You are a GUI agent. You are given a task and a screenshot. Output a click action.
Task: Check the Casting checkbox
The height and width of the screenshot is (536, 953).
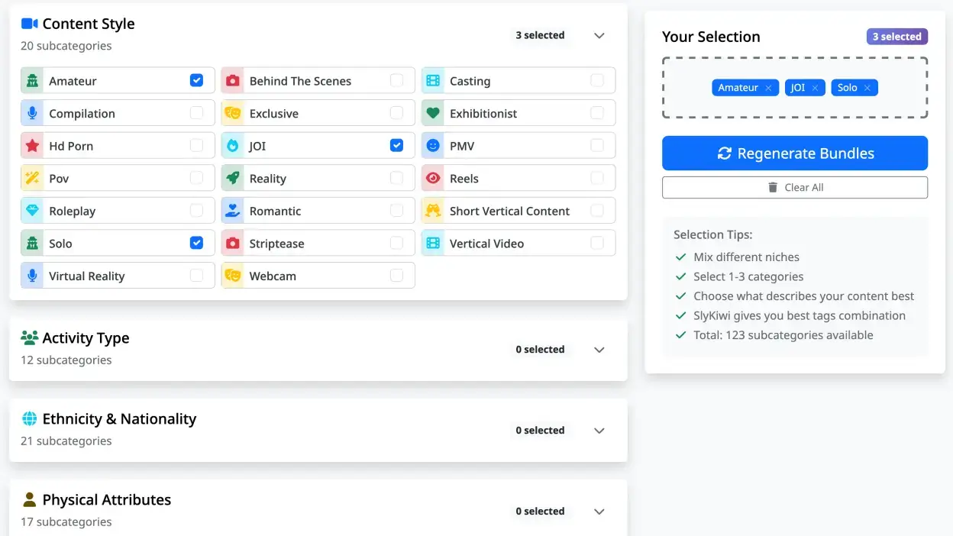(597, 80)
